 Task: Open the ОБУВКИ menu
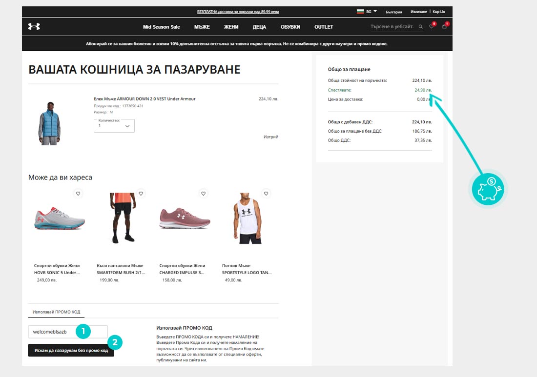pos(290,27)
